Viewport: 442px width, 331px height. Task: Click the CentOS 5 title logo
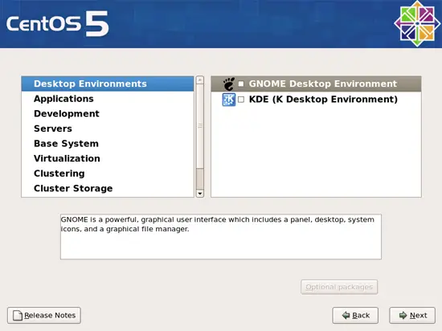58,23
